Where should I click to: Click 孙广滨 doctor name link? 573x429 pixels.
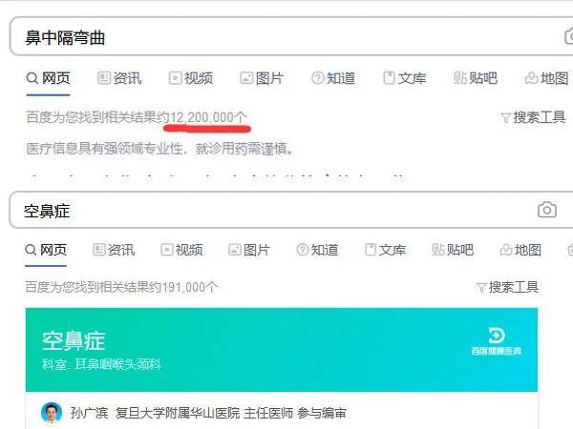[89, 413]
